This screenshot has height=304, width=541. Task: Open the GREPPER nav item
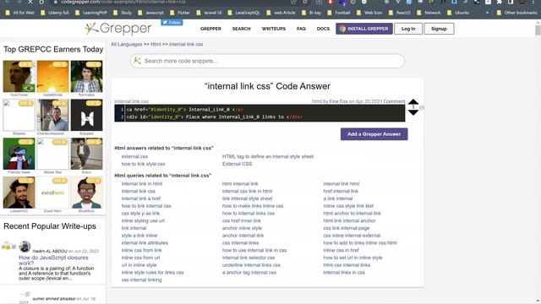[210, 29]
